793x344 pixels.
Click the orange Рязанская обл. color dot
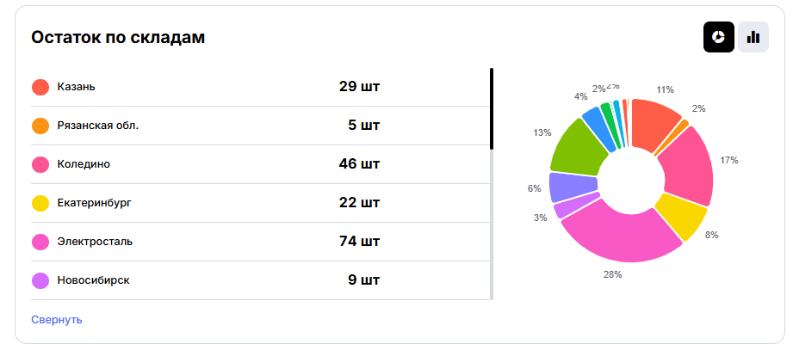(40, 126)
